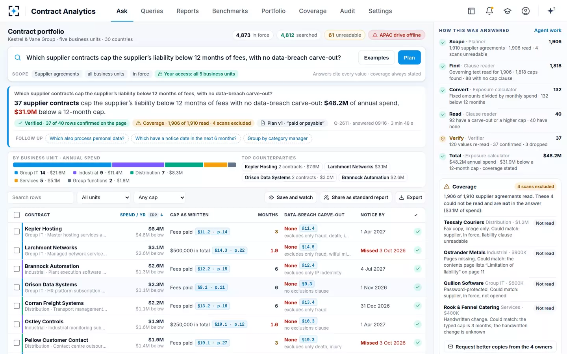Click the verified check icon for Larchmont Networks
This screenshot has width=567, height=354.
[x=418, y=250]
